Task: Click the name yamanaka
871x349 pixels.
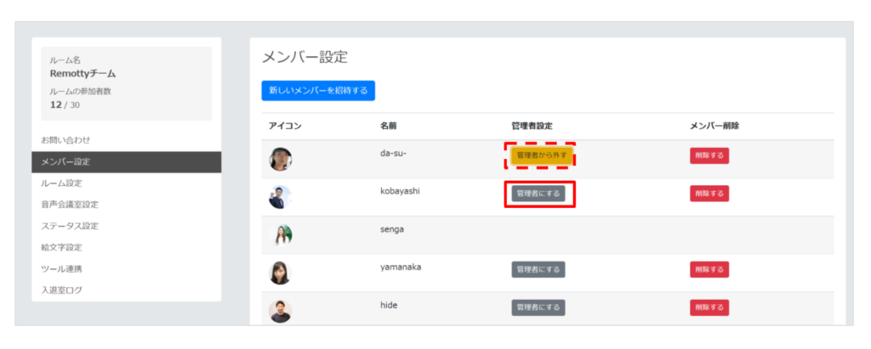Action: (x=401, y=267)
